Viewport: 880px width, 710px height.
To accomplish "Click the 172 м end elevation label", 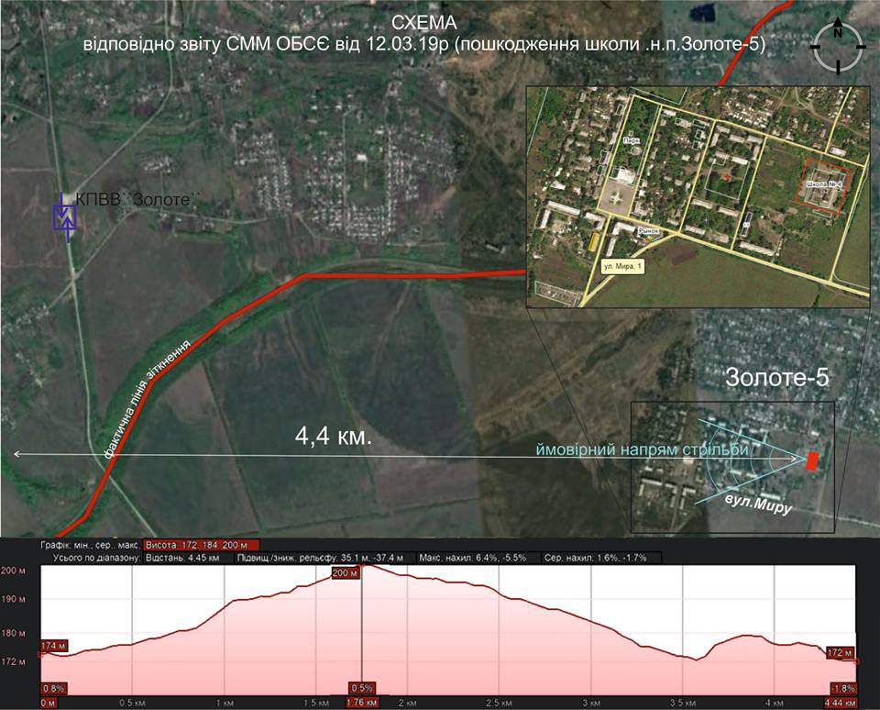I will 839,652.
